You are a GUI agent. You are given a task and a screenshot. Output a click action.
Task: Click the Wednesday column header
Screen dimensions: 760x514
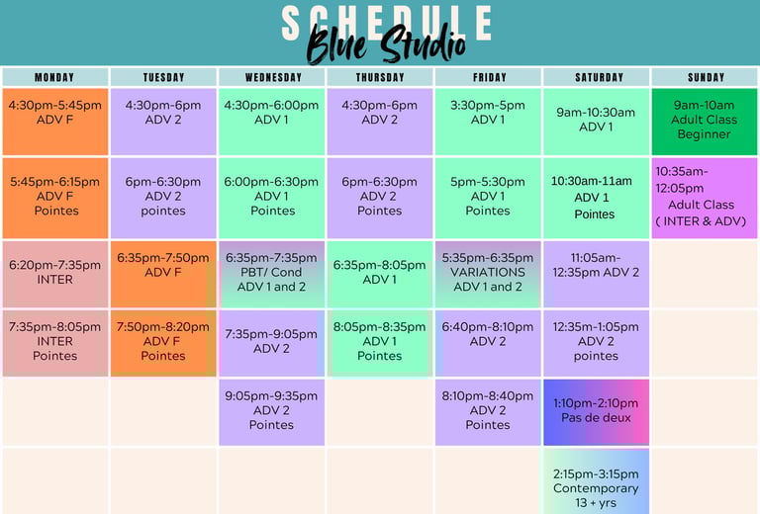point(271,77)
